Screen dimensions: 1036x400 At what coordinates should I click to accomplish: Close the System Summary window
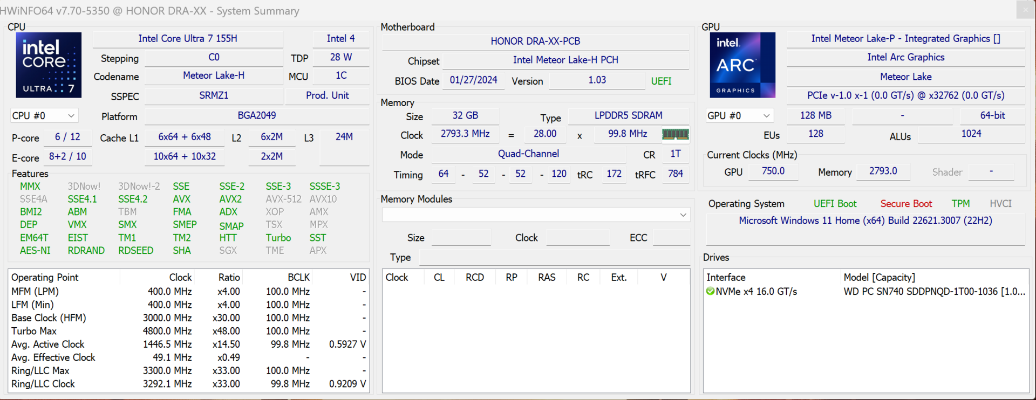(1025, 10)
